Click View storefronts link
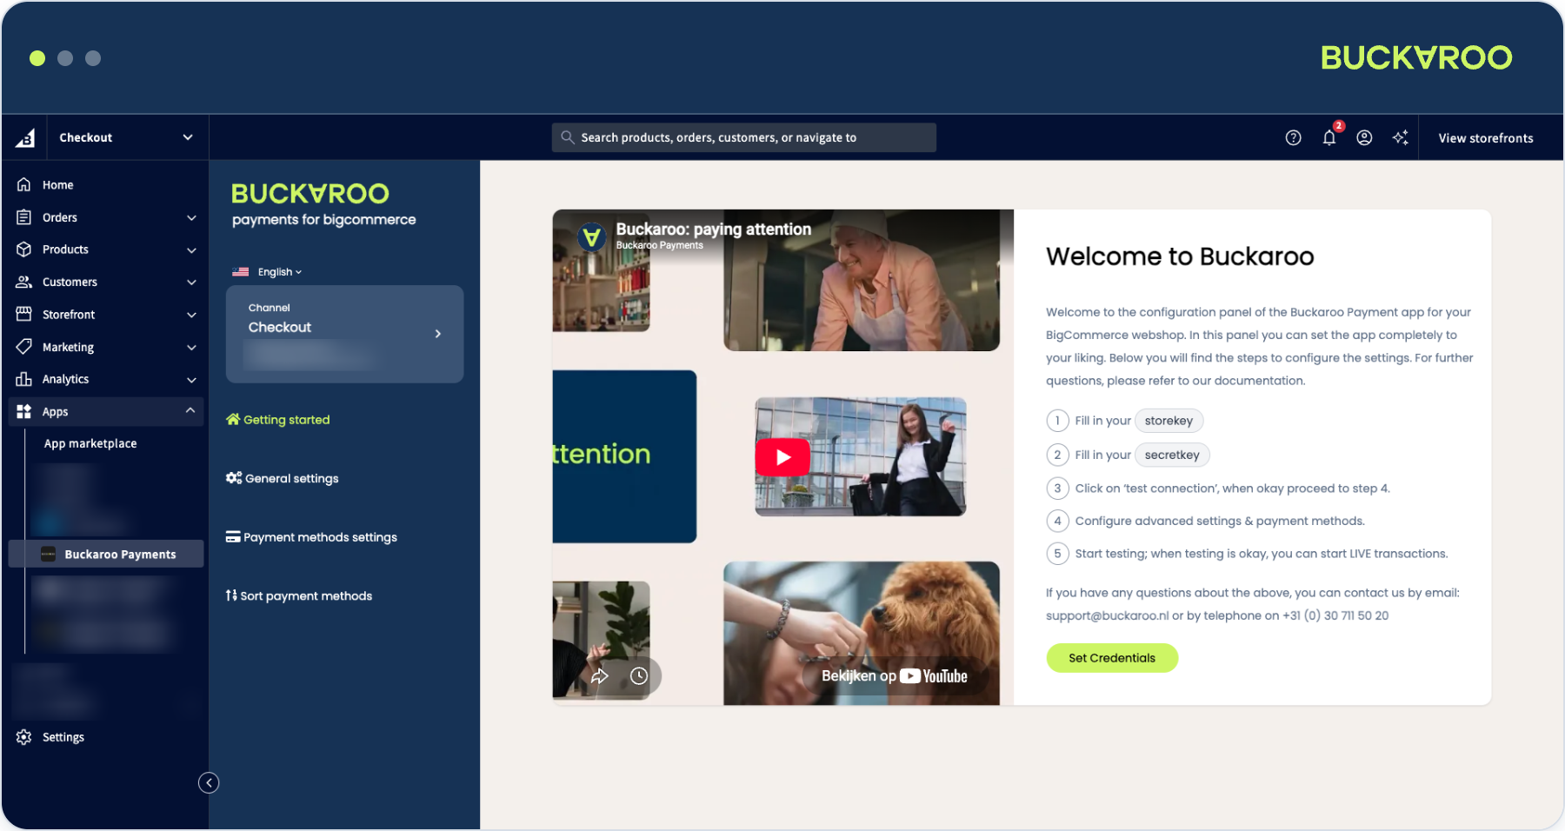The image size is (1565, 831). (1486, 138)
